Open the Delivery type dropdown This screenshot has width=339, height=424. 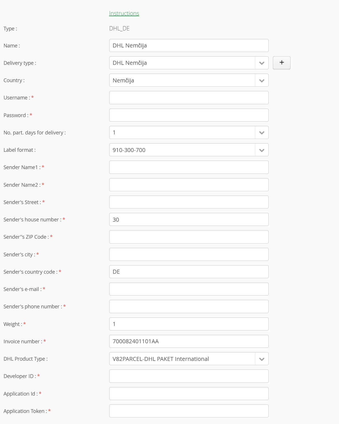[x=189, y=63]
